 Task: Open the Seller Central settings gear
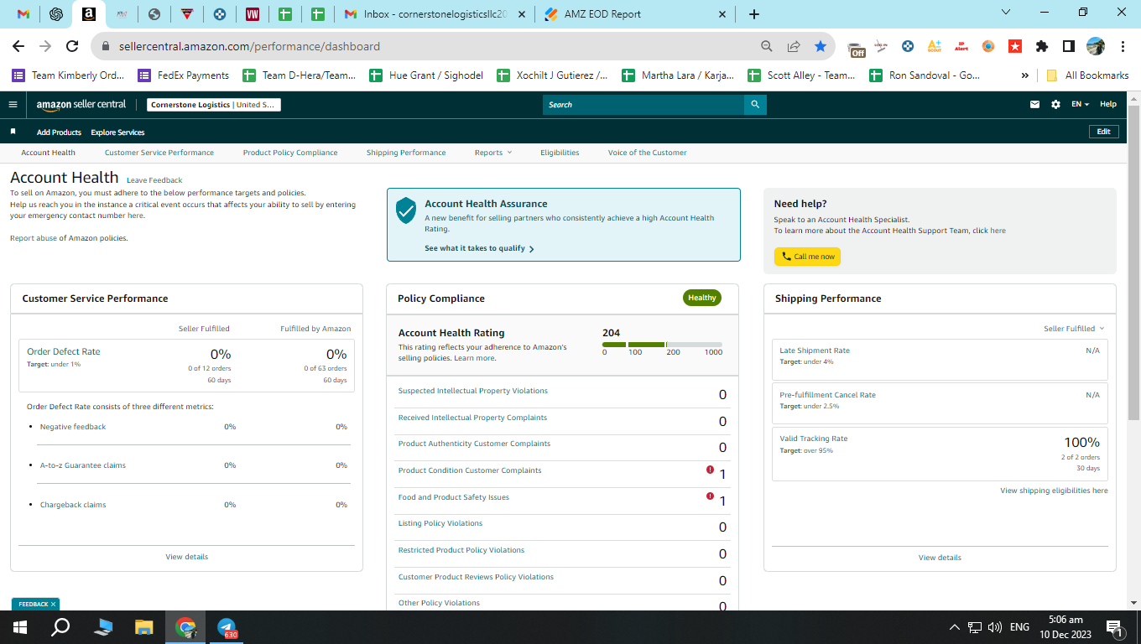1055,105
